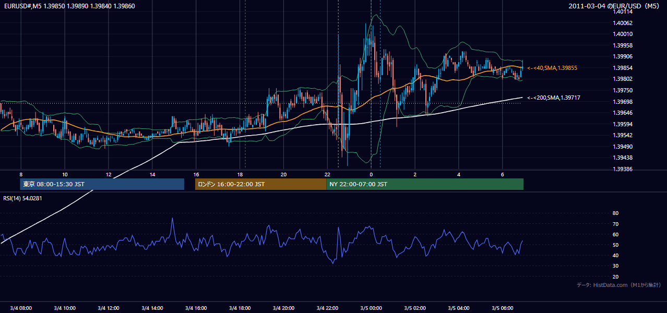Click price axis value 1.39750

(624, 90)
